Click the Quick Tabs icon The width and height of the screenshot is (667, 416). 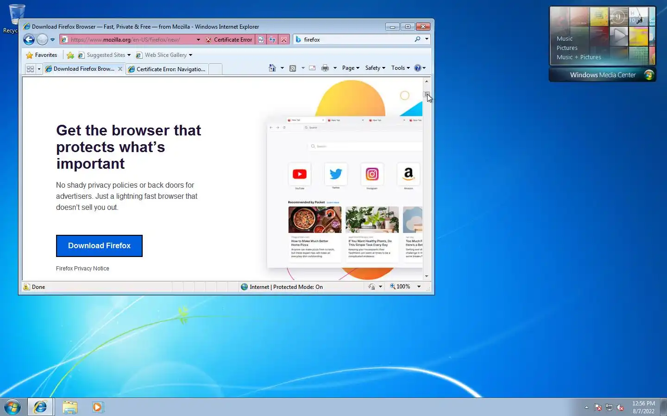(x=30, y=69)
